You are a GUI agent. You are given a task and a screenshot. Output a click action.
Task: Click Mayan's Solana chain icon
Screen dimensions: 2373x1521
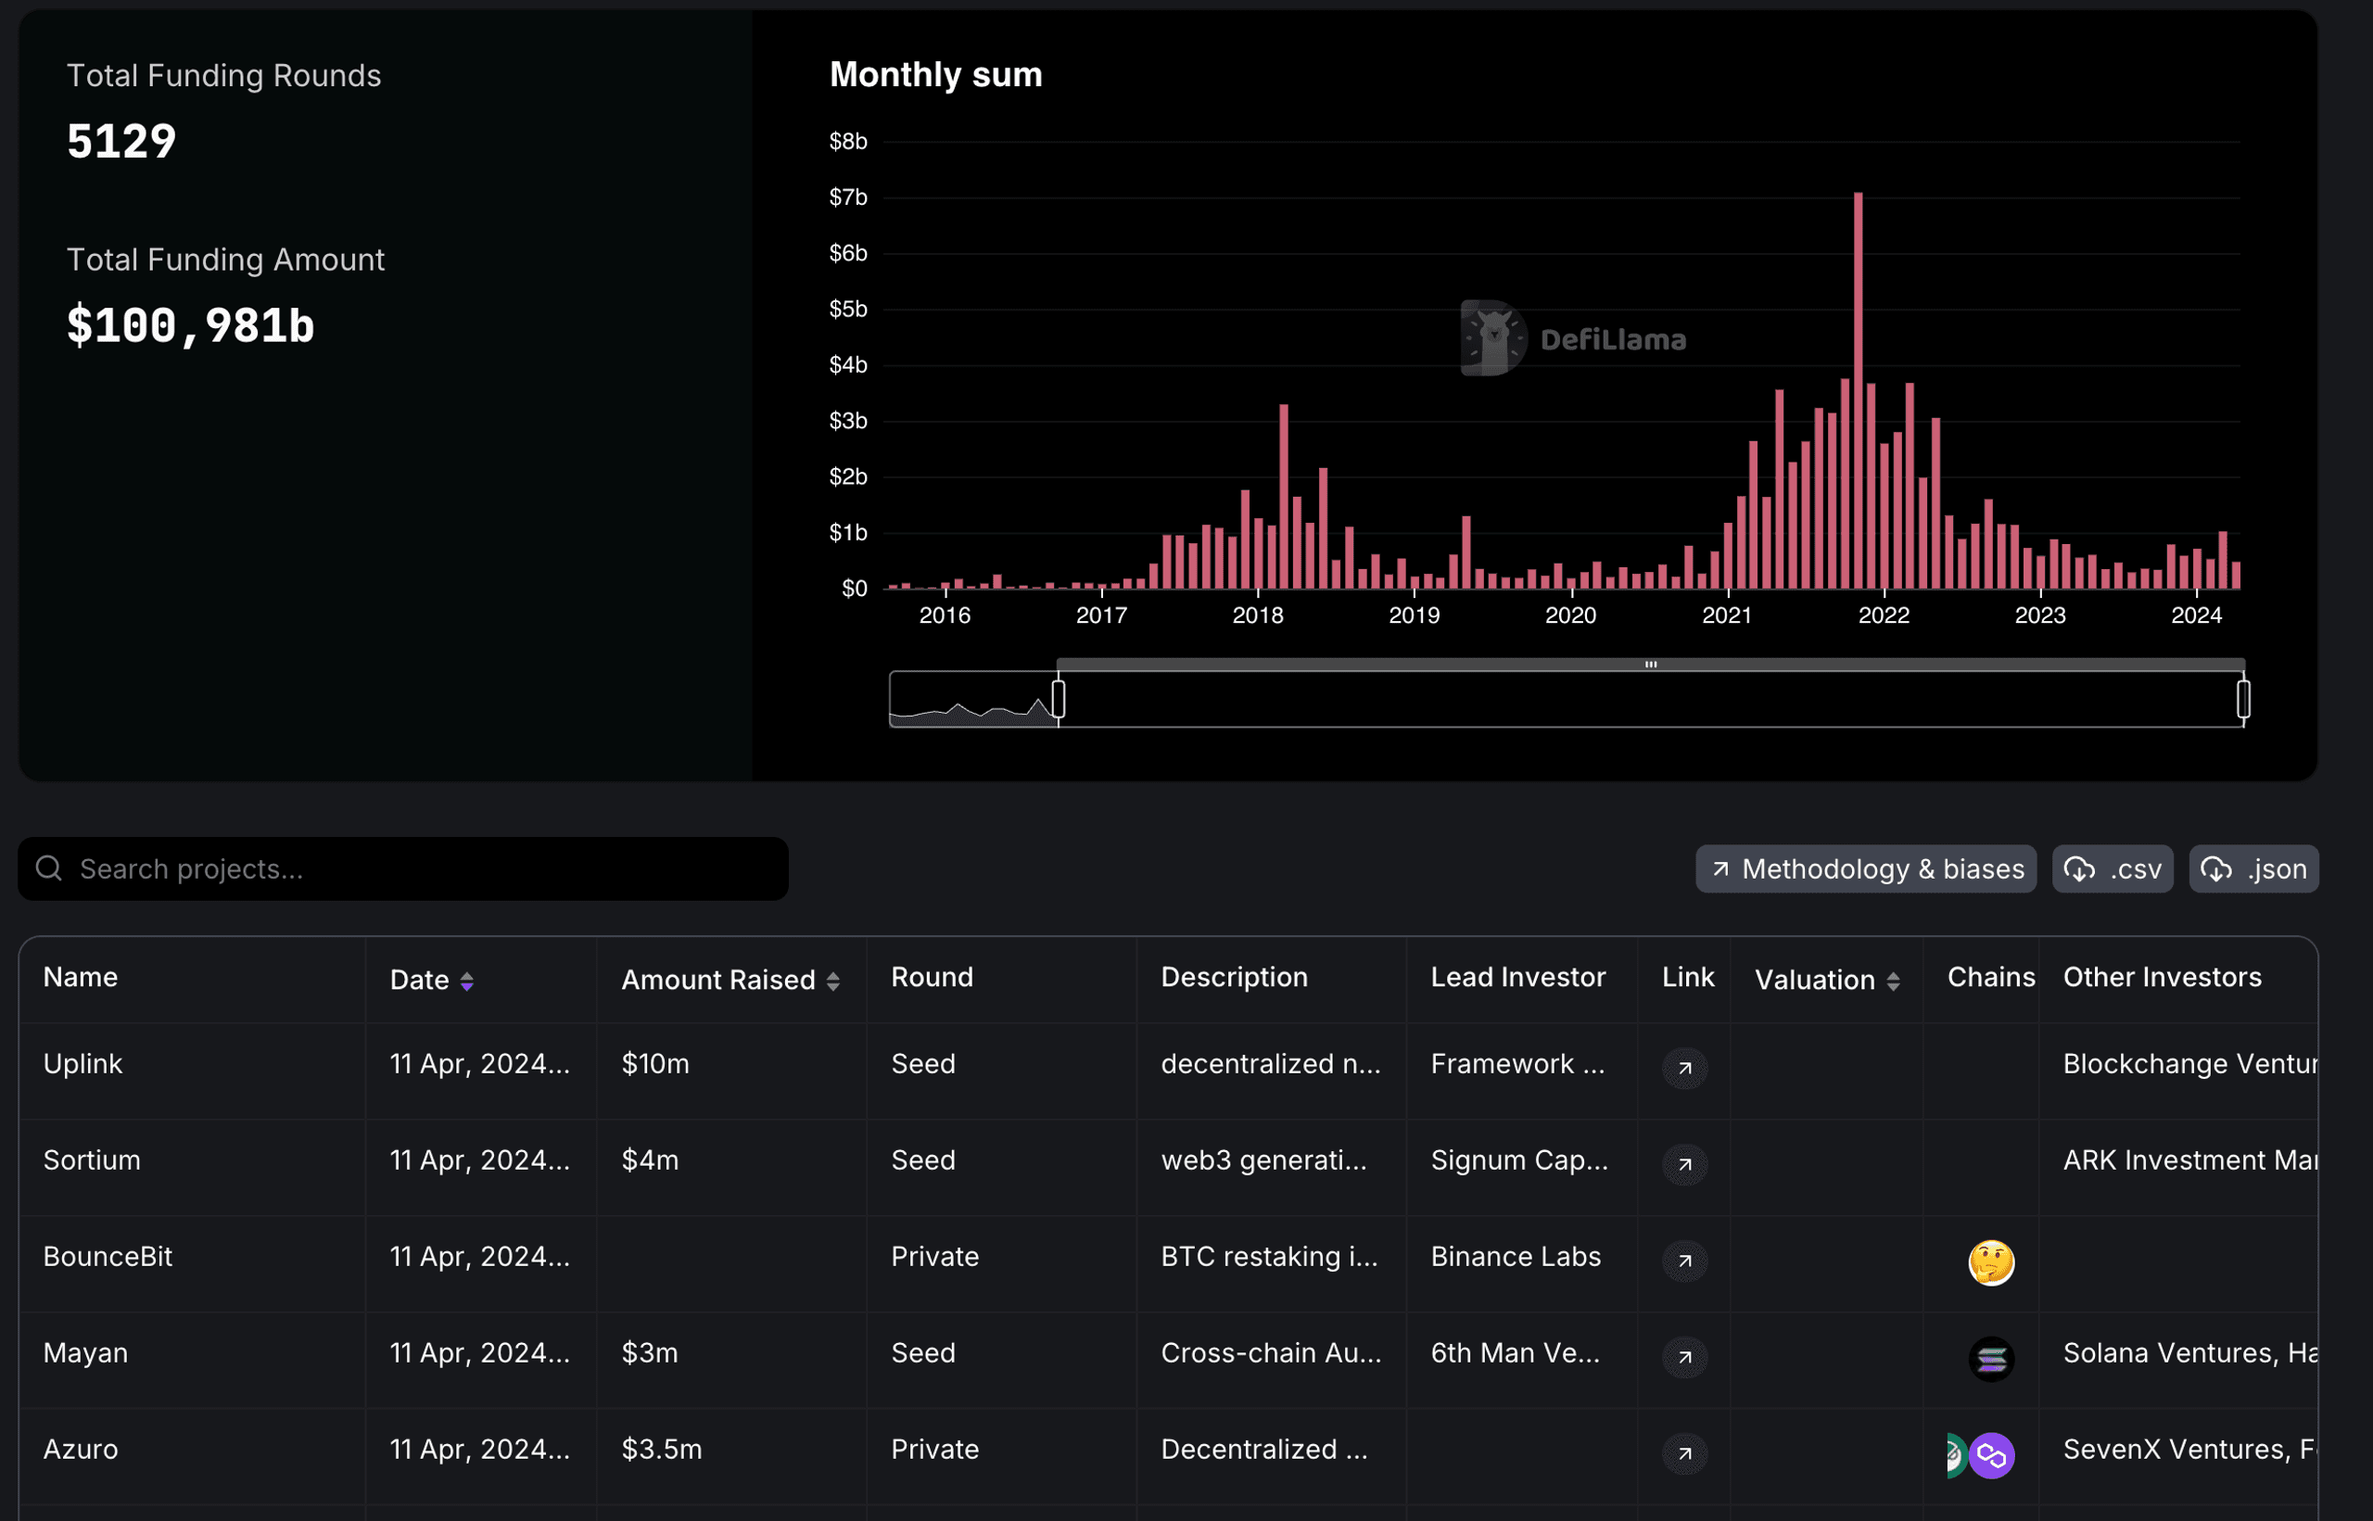[x=1991, y=1358]
